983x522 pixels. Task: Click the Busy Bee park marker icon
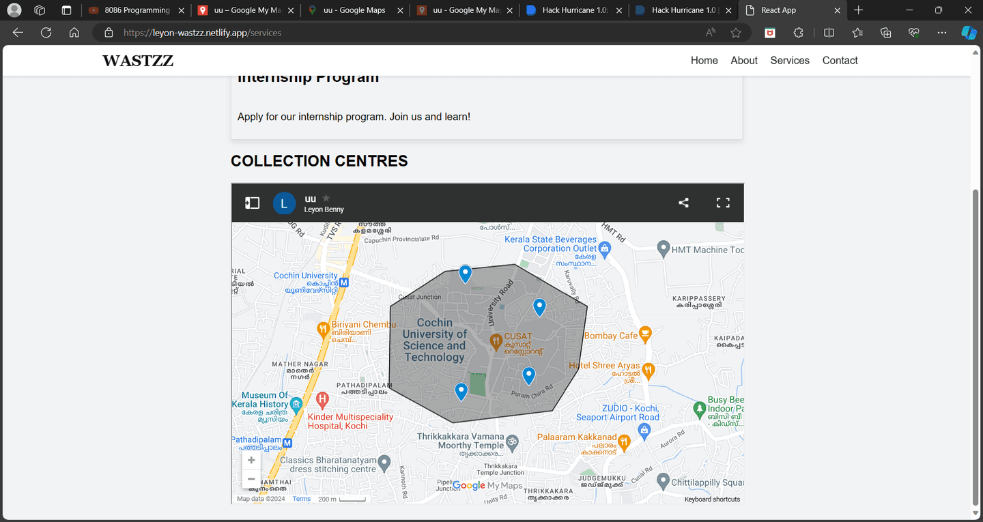pyautogui.click(x=698, y=409)
